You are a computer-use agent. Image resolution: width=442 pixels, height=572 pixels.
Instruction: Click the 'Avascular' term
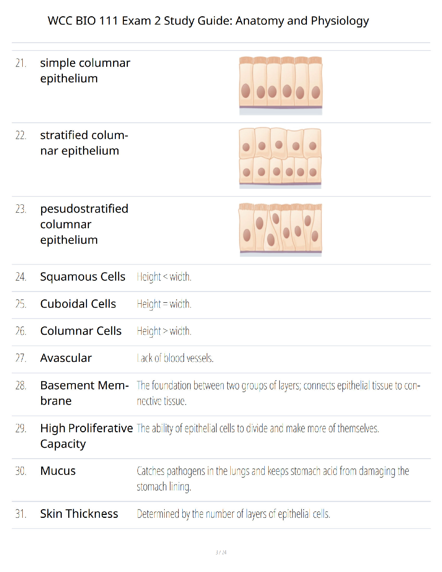66,358
